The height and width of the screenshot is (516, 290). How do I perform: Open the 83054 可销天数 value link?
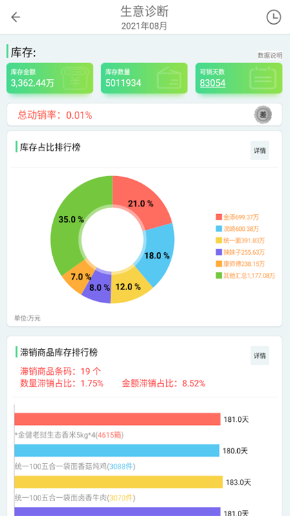(213, 83)
